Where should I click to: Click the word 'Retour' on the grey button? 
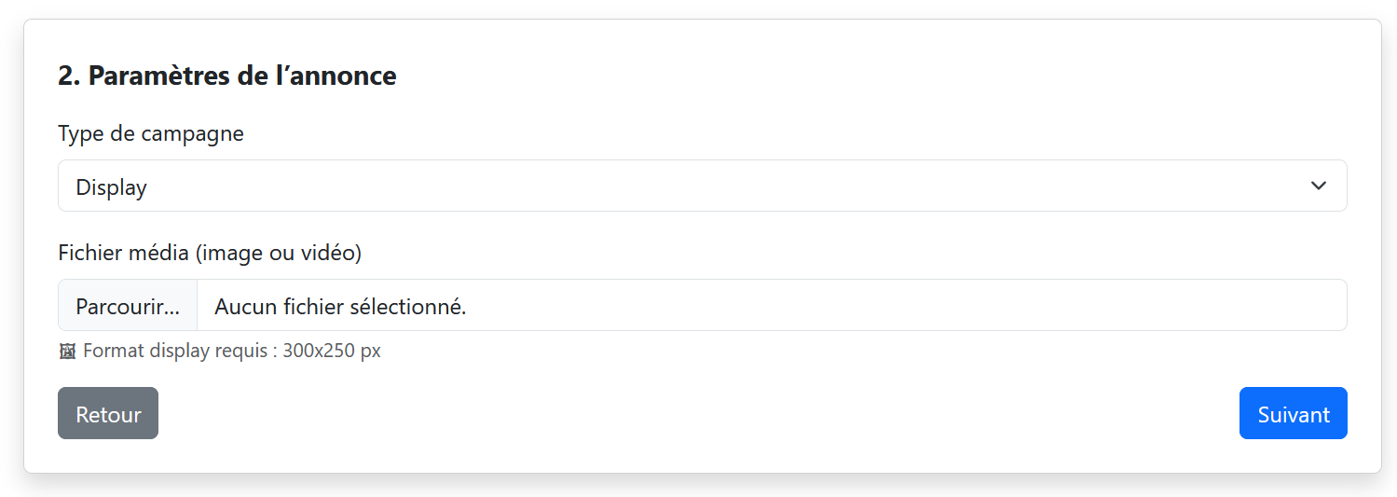tap(108, 415)
